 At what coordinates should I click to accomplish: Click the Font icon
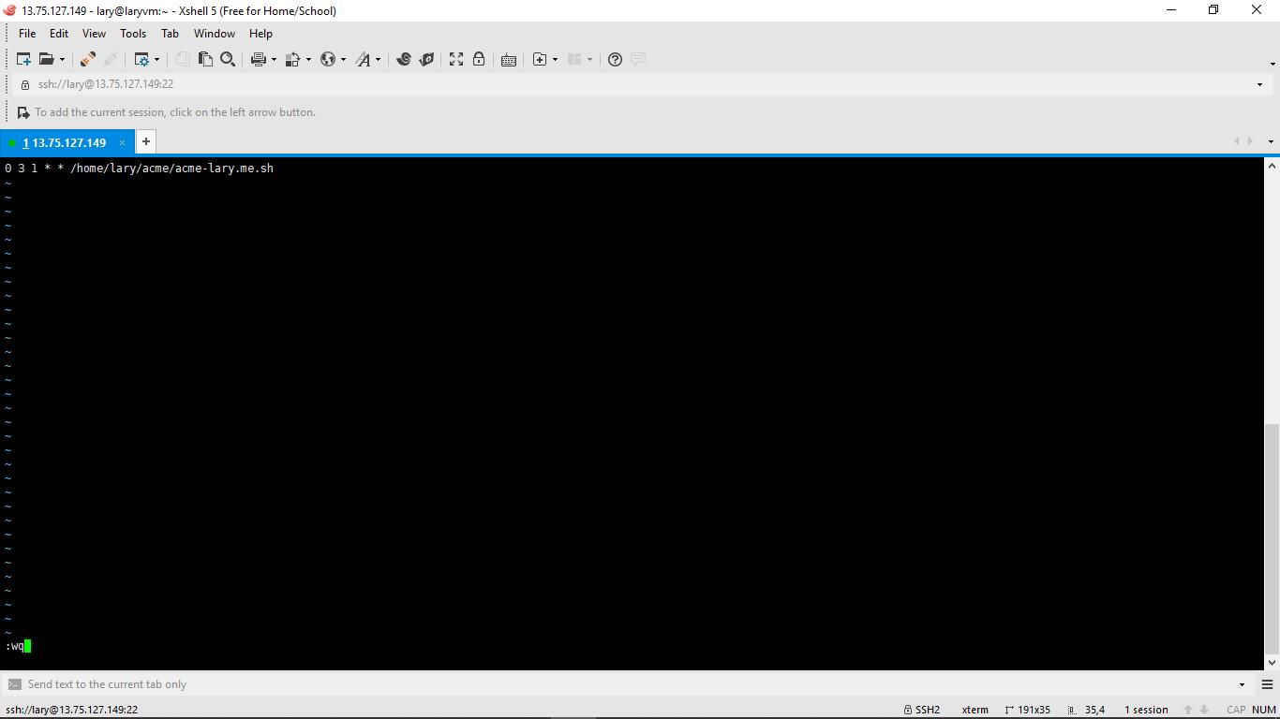click(x=364, y=59)
